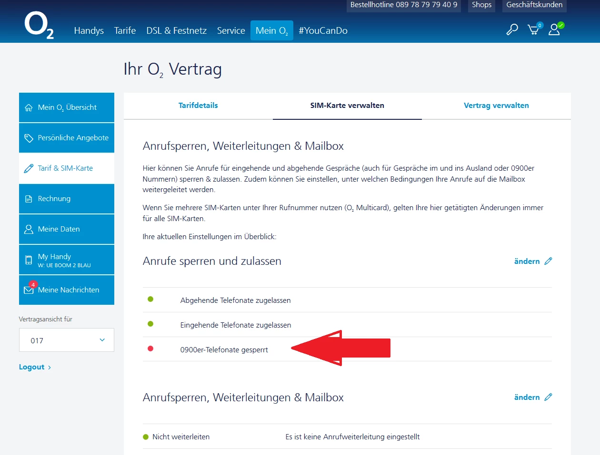
Task: Open Persönliche Angebote in sidebar
Action: click(67, 138)
